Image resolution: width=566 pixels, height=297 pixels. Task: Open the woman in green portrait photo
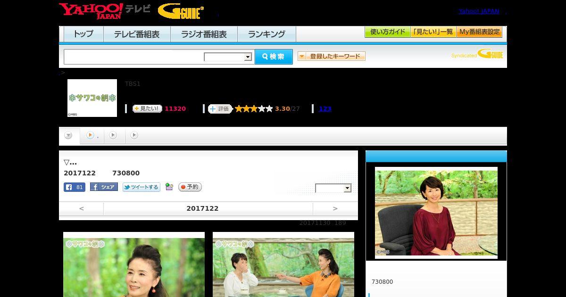pyautogui.click(x=134, y=264)
